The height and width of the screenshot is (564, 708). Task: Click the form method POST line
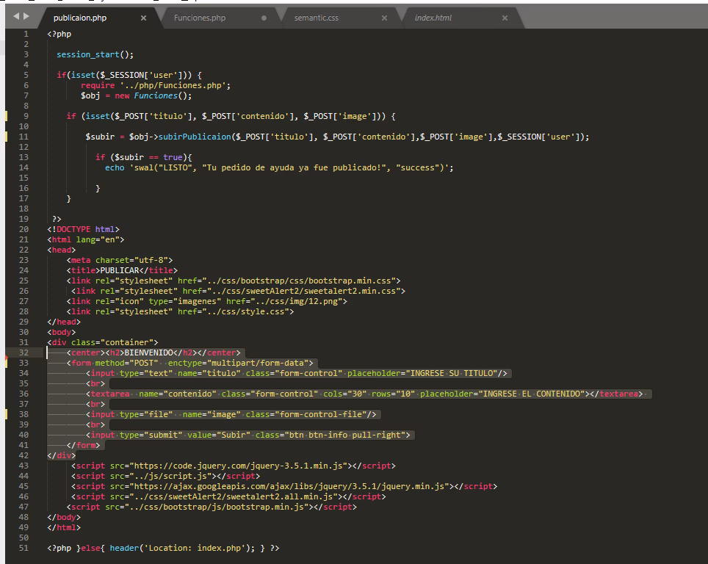pyautogui.click(x=189, y=363)
